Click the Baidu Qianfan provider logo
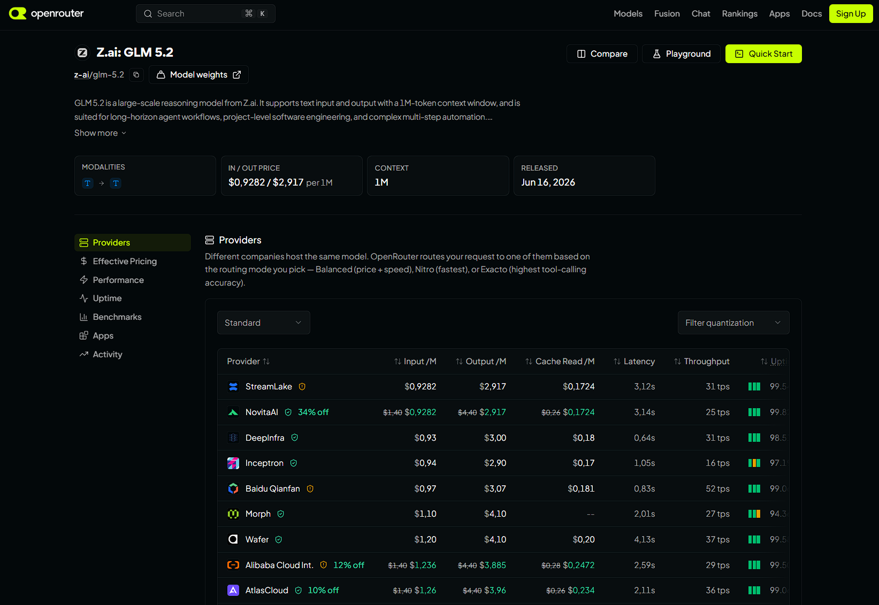The image size is (879, 605). coord(233,488)
